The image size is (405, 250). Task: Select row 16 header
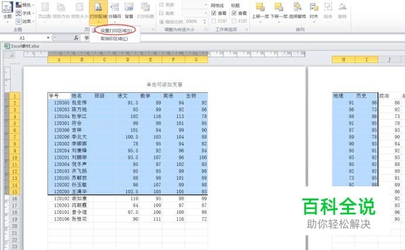[15, 199]
